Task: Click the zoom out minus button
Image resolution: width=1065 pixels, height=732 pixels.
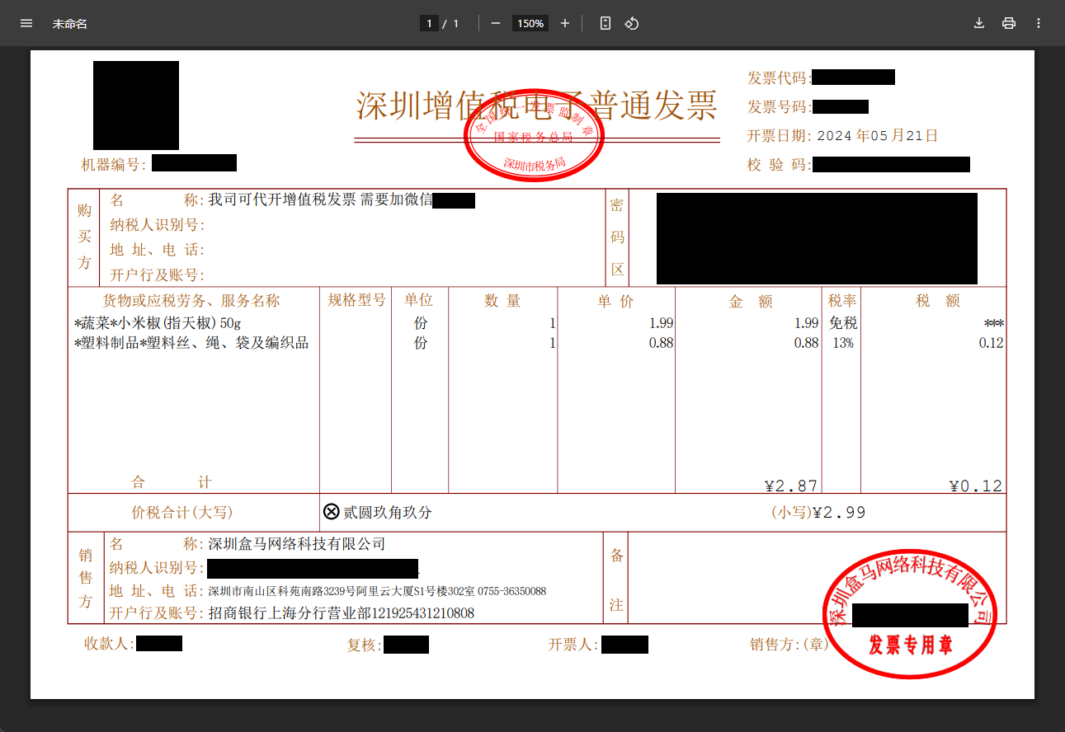Action: click(496, 23)
